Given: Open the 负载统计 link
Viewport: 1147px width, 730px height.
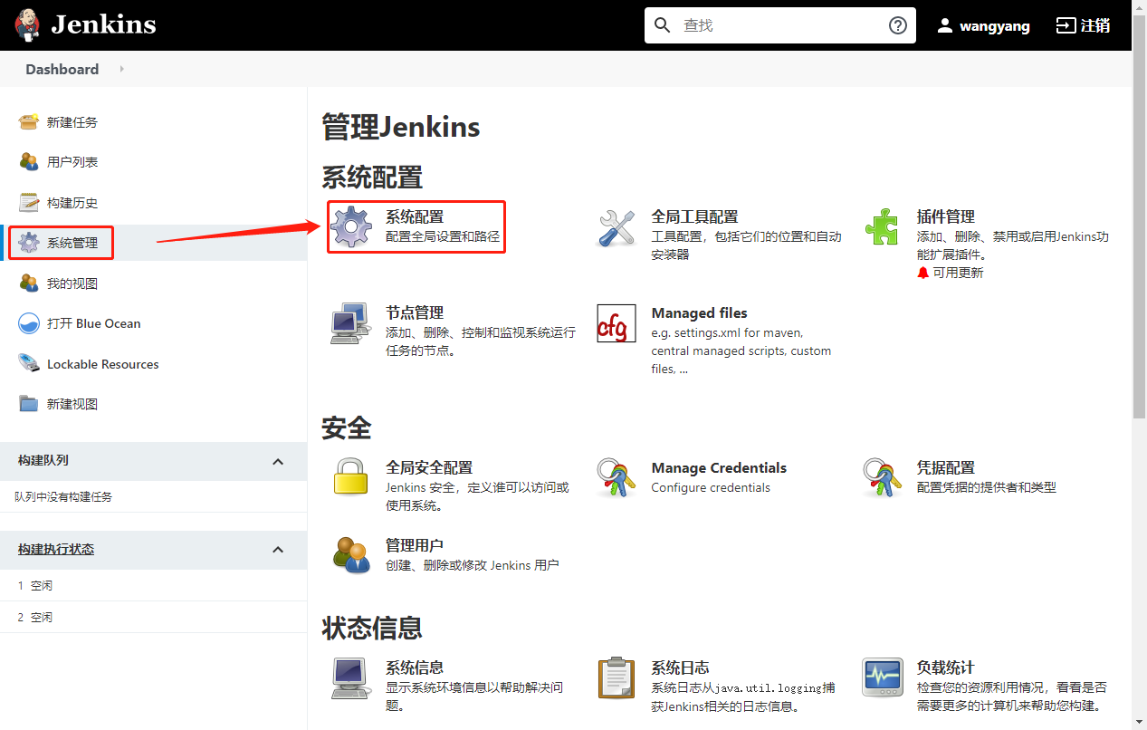Looking at the screenshot, I should [x=945, y=668].
